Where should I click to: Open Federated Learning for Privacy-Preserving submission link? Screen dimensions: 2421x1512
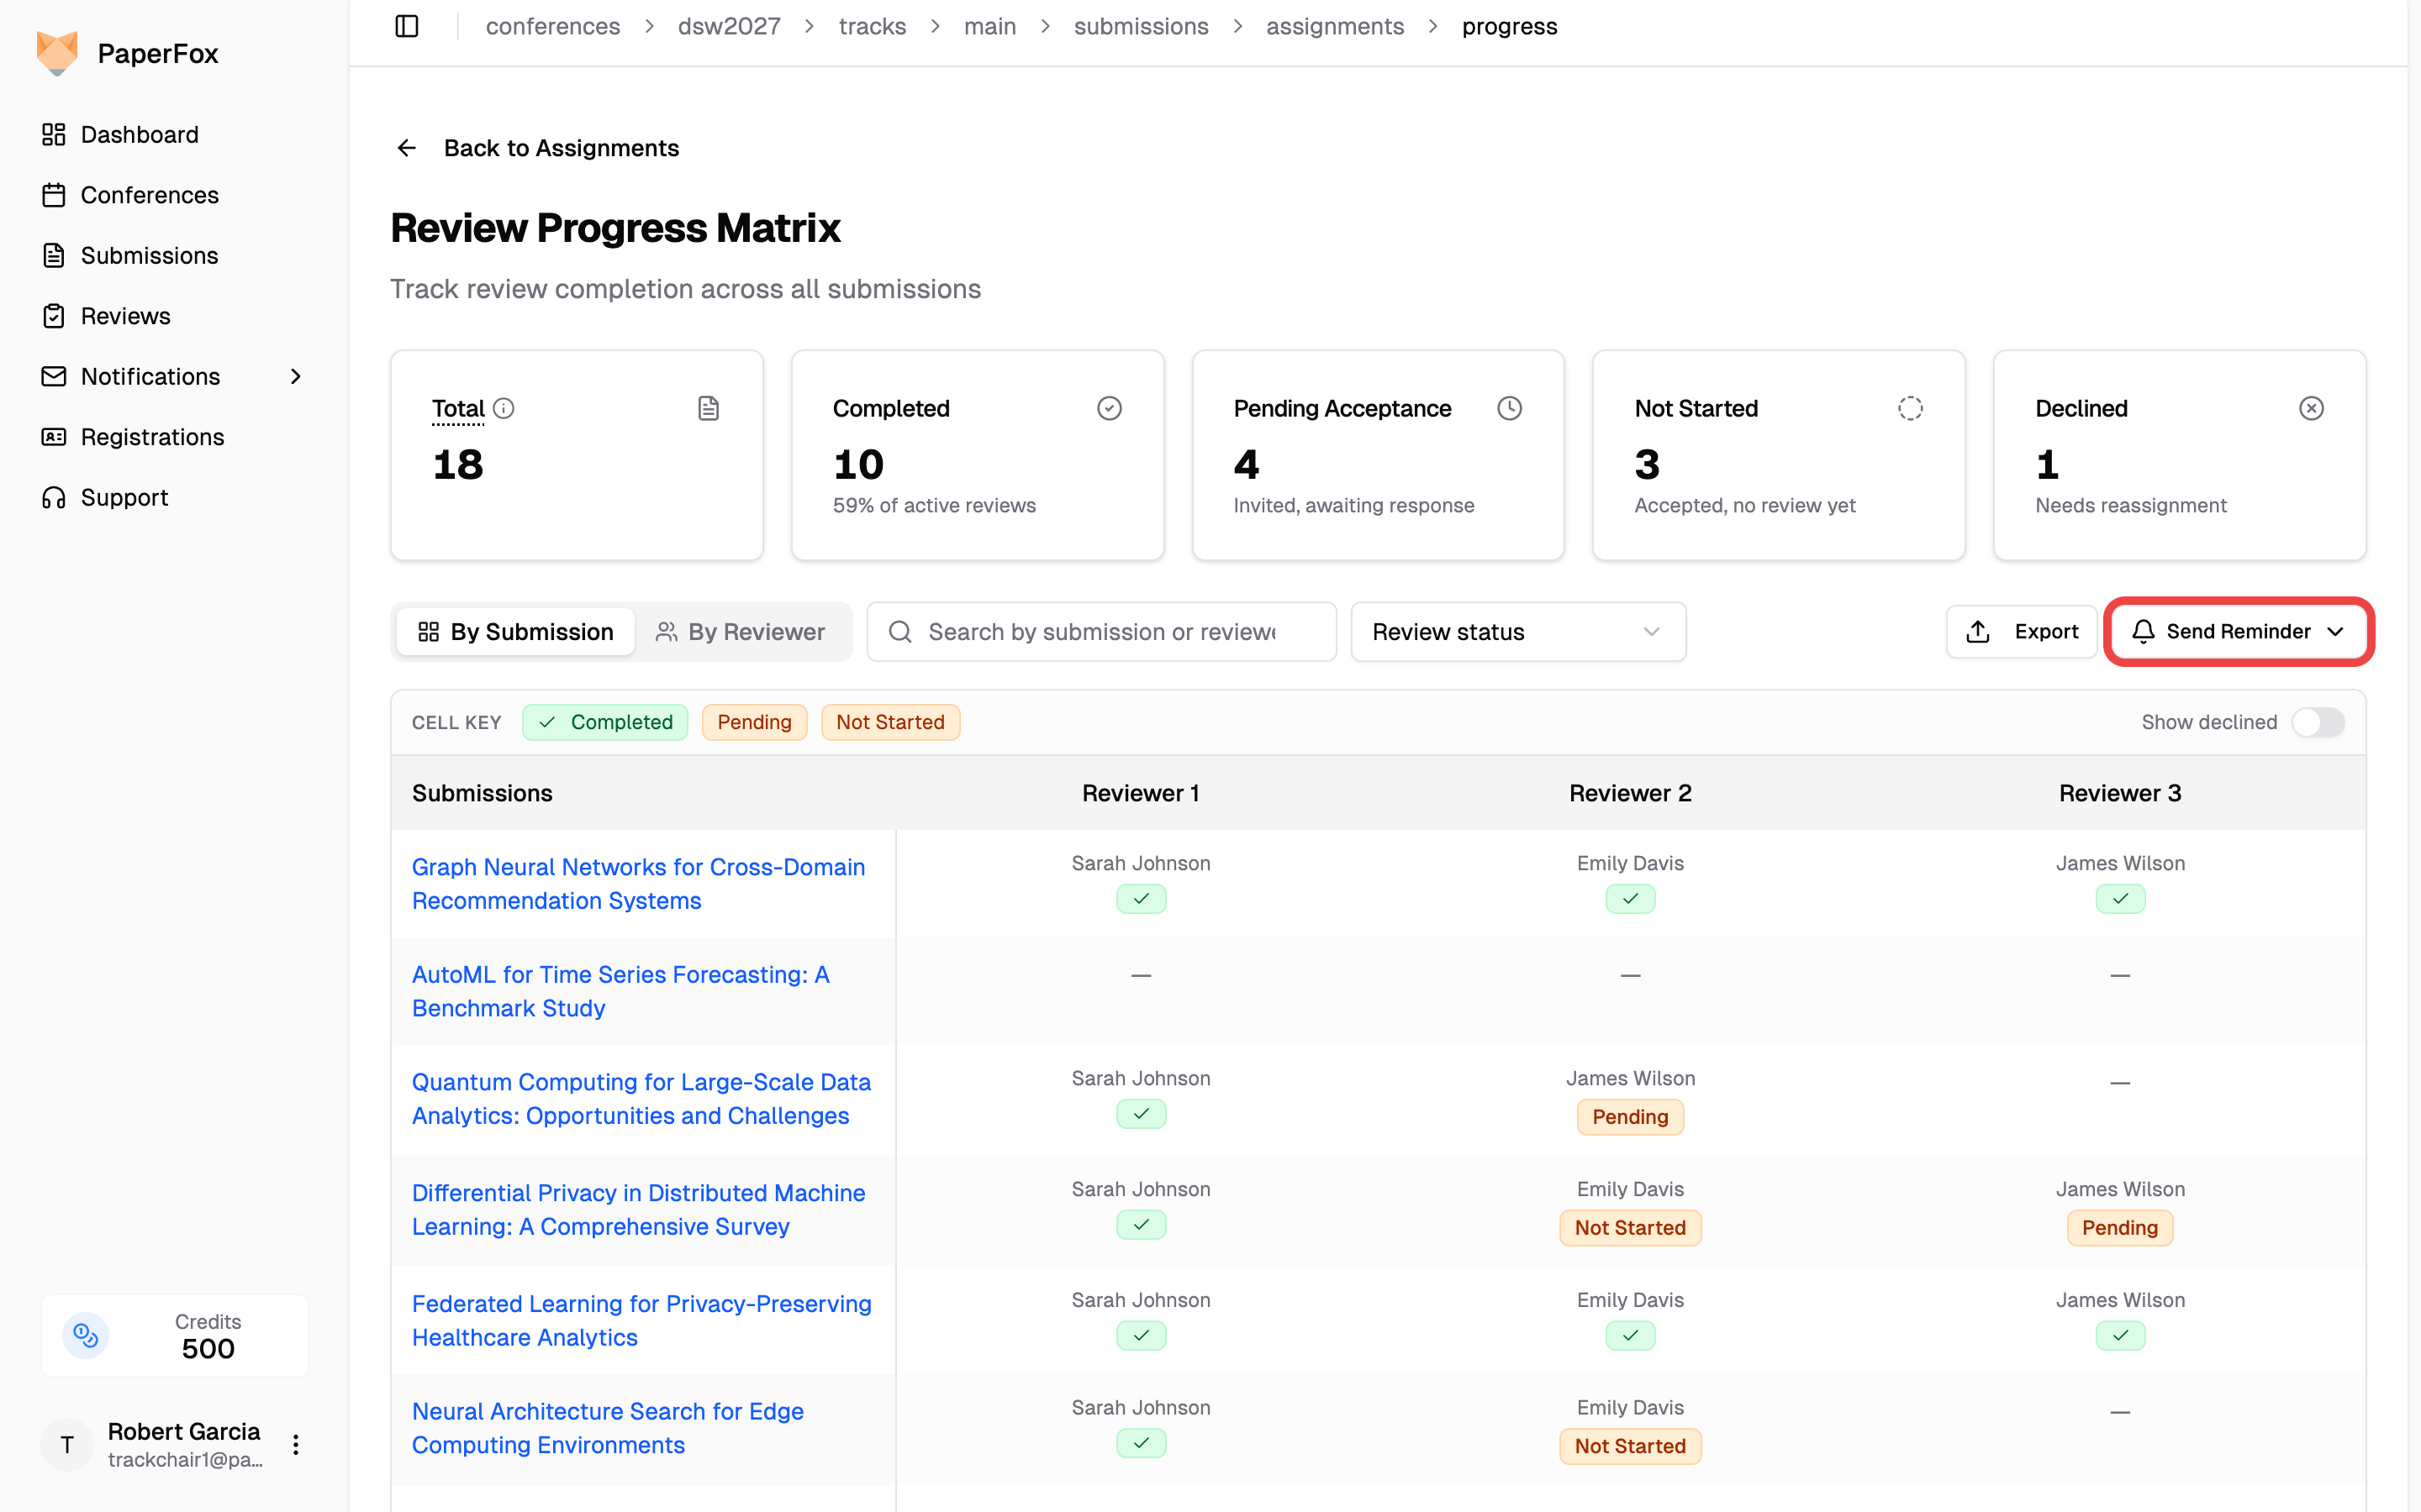click(641, 1320)
